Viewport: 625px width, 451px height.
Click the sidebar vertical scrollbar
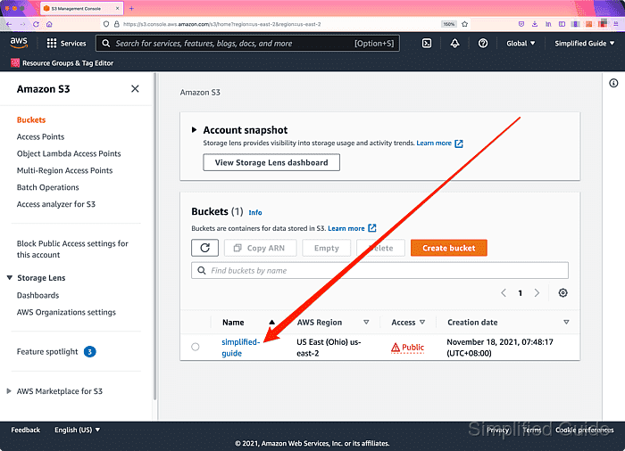point(155,236)
